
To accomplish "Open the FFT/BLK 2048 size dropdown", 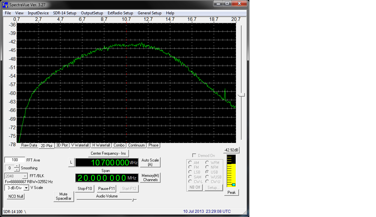I will click(25, 176).
